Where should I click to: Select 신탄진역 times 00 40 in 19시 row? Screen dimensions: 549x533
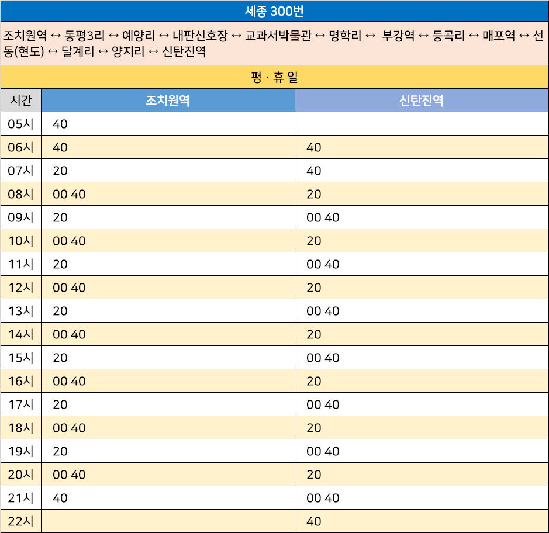323,451
